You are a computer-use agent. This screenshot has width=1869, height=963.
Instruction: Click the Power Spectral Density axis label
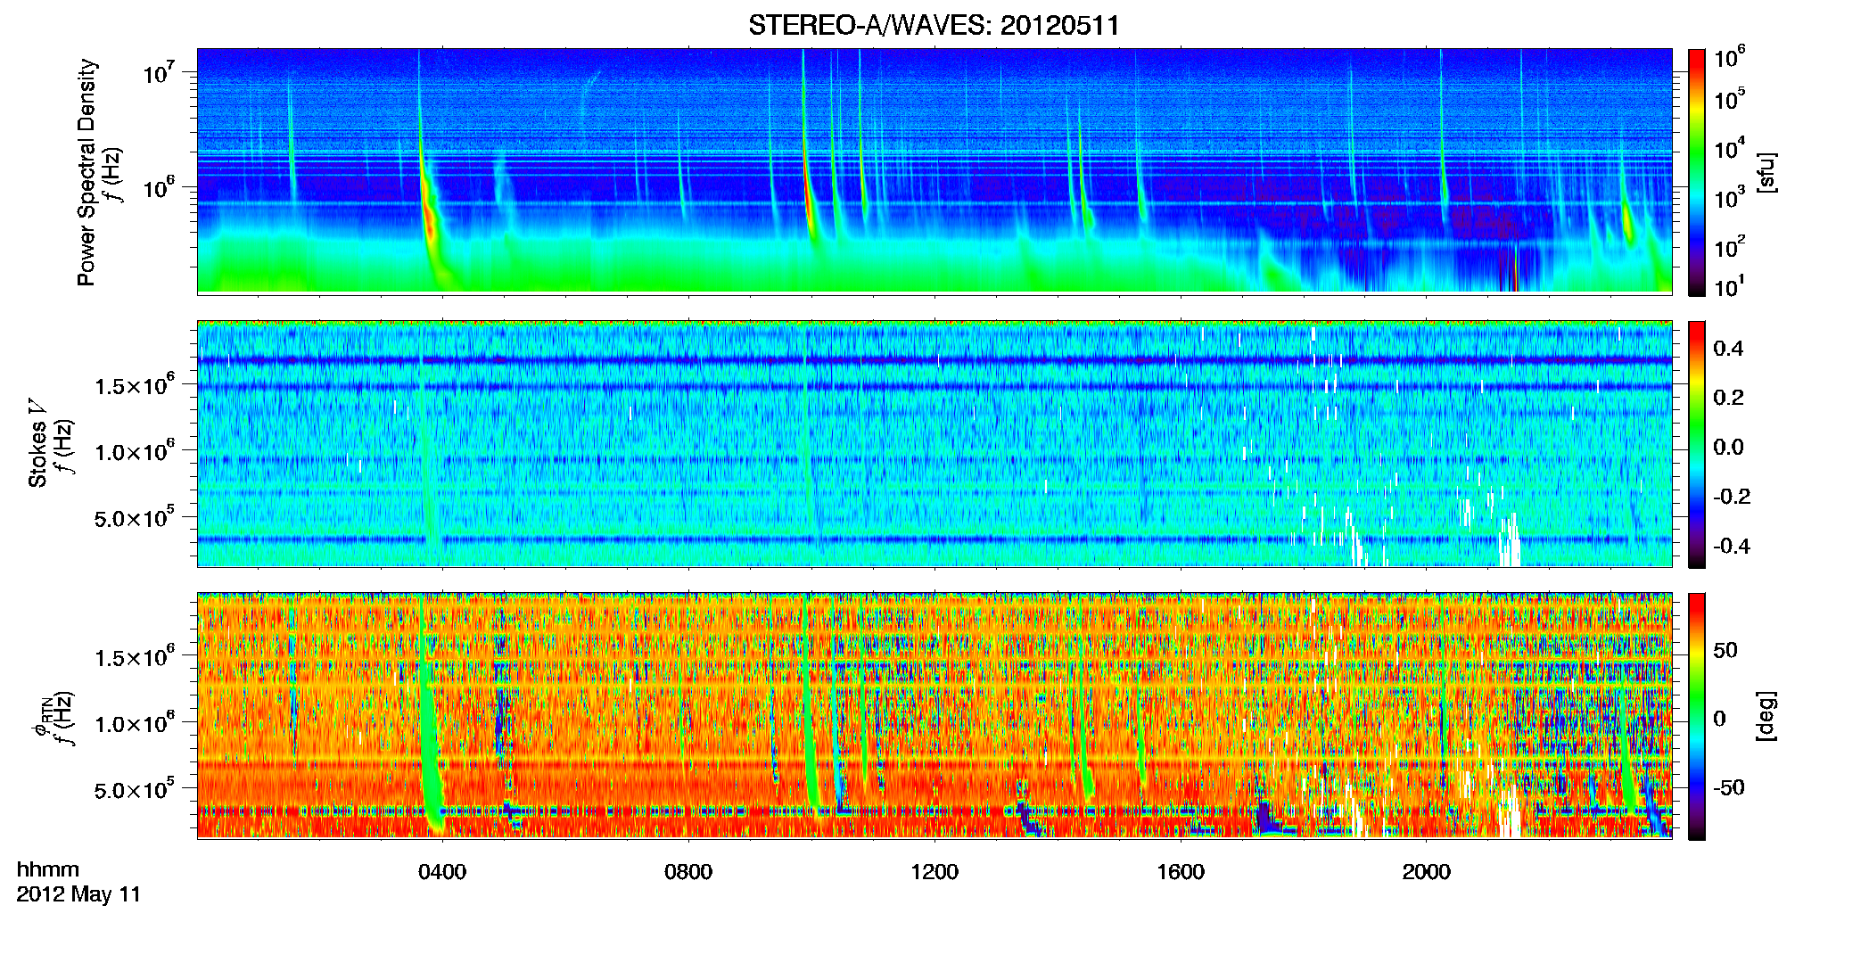[x=86, y=172]
